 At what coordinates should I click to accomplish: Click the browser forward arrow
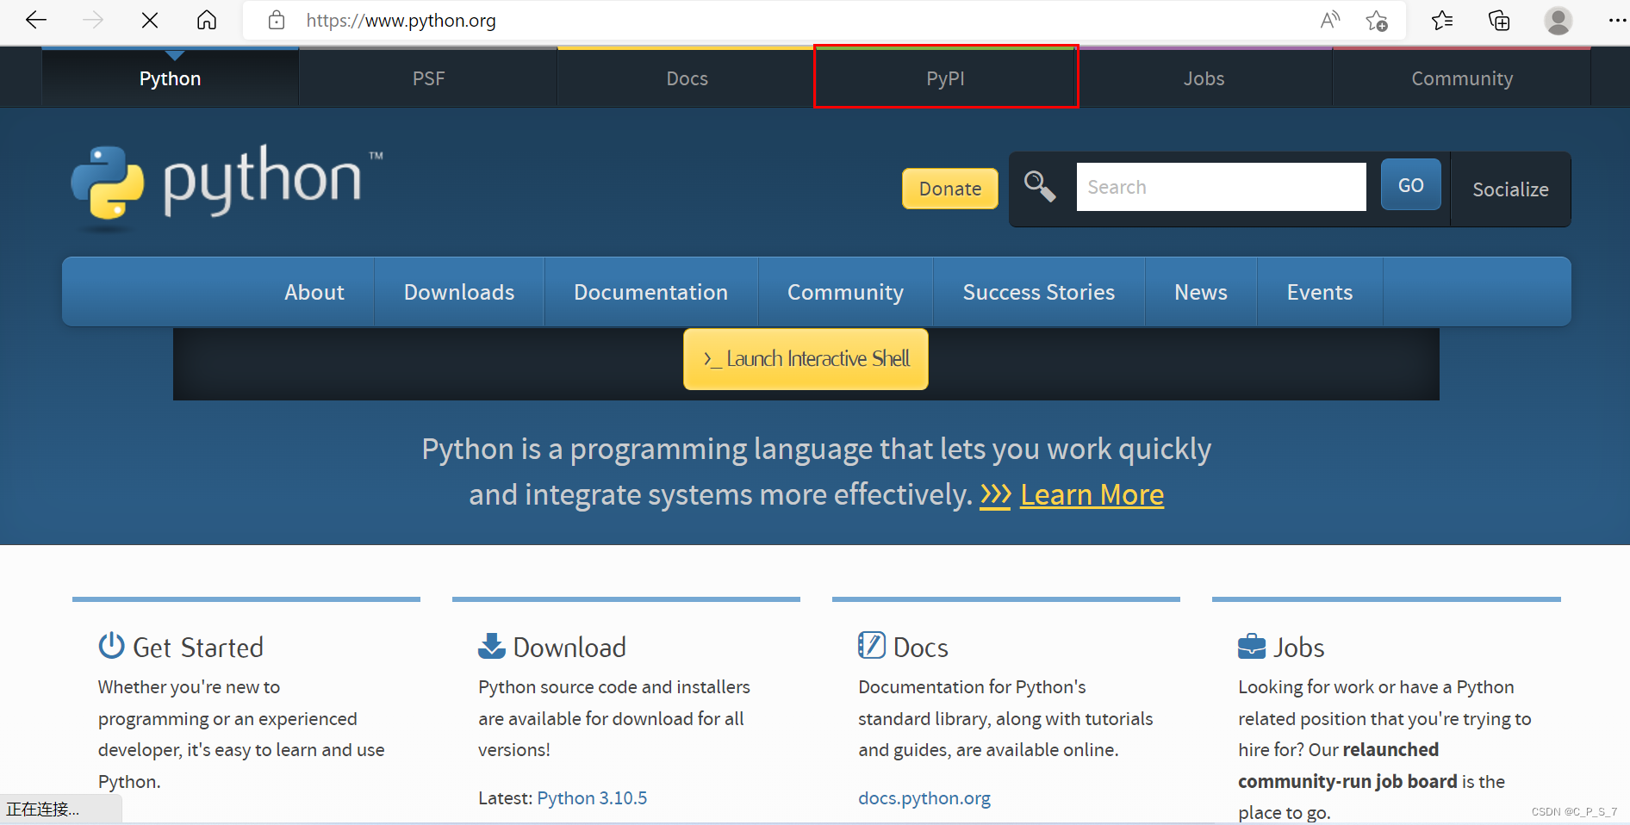[x=93, y=20]
